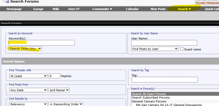This screenshot has width=219, height=106.
Task: Open the Search Titles Only dropdown
Action: pyautogui.click(x=25, y=49)
